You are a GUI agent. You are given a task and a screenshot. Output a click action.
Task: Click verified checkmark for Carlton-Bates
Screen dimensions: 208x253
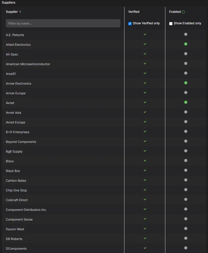point(145,180)
